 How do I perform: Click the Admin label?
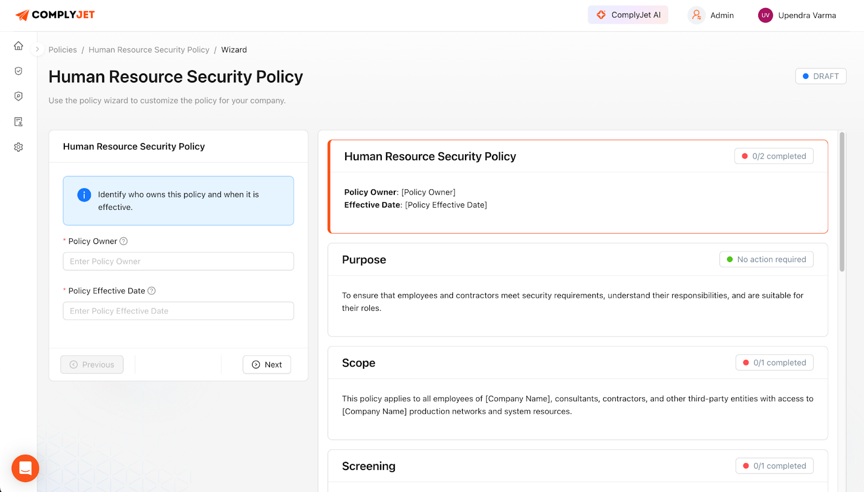tap(722, 16)
